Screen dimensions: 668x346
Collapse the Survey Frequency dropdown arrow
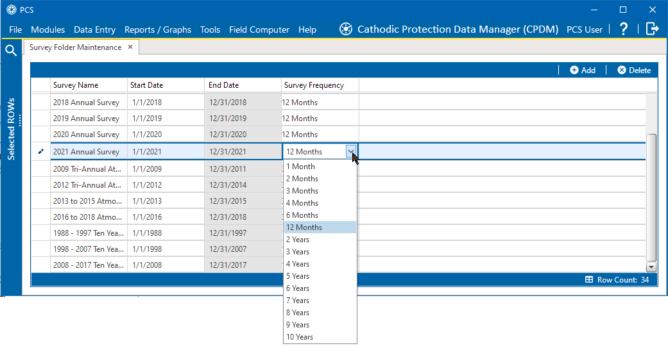click(x=350, y=151)
